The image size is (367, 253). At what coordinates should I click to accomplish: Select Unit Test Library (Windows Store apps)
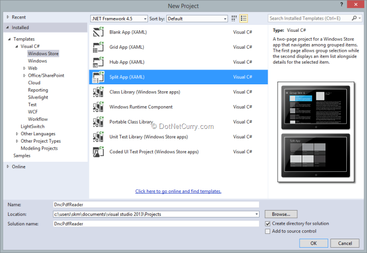tap(148, 137)
